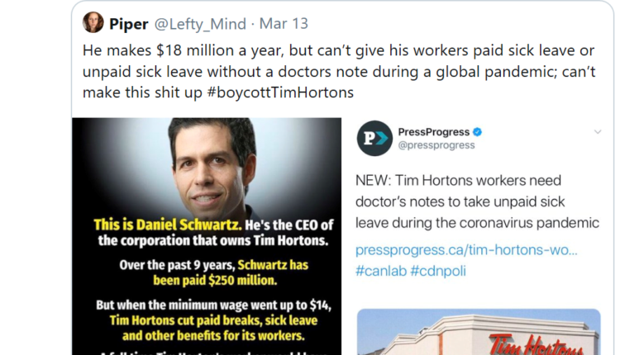
Task: Open PressProgress tweet text starting with NEW
Action: pos(478,201)
